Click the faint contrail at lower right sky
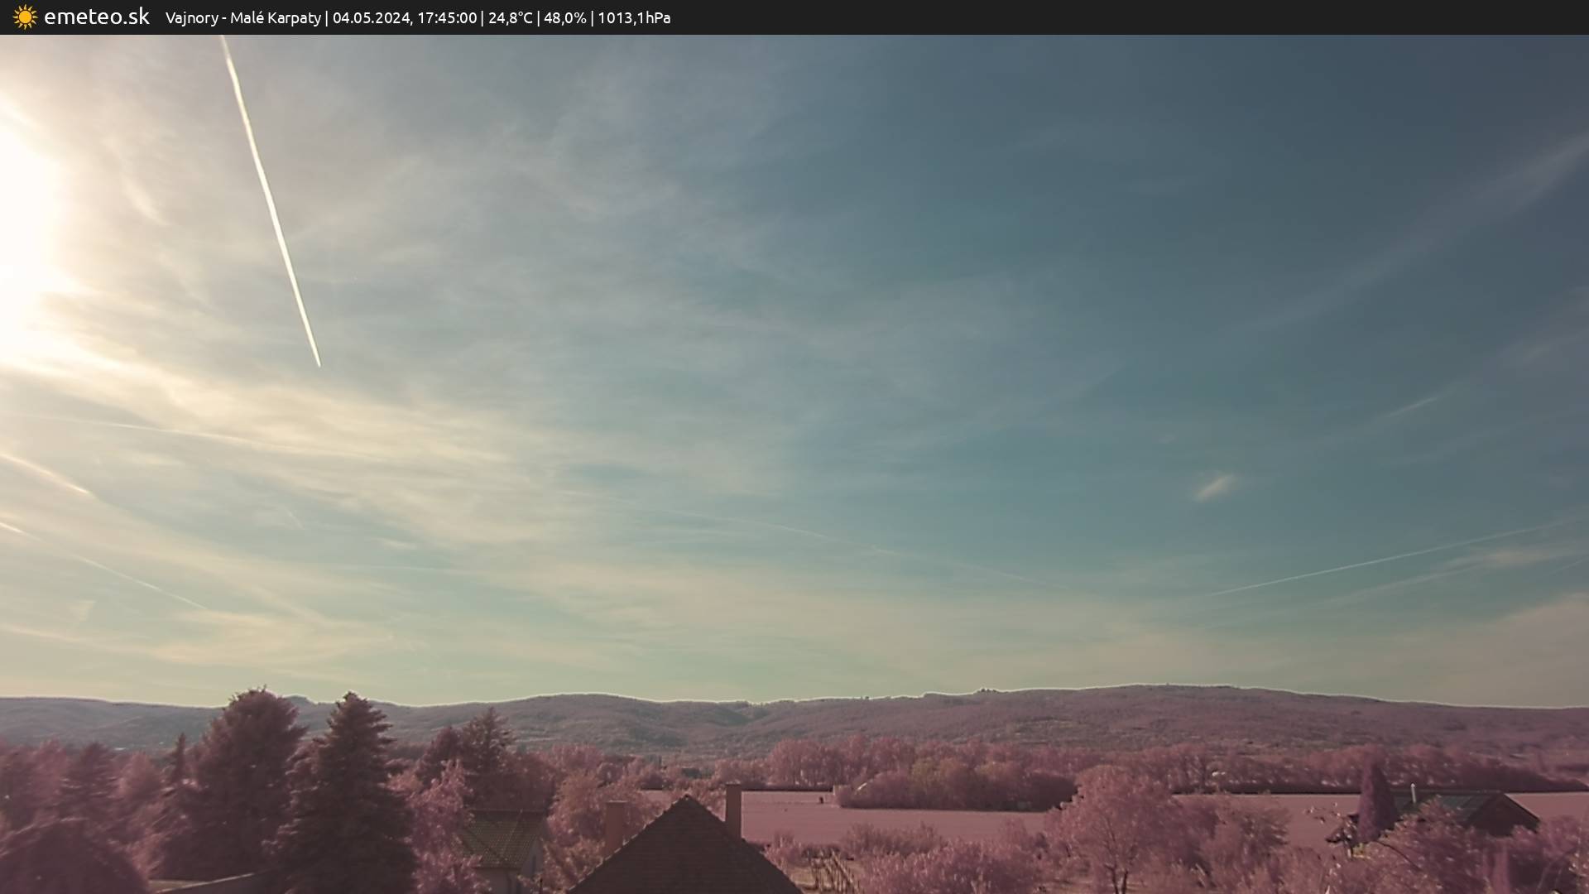 (x=1382, y=561)
